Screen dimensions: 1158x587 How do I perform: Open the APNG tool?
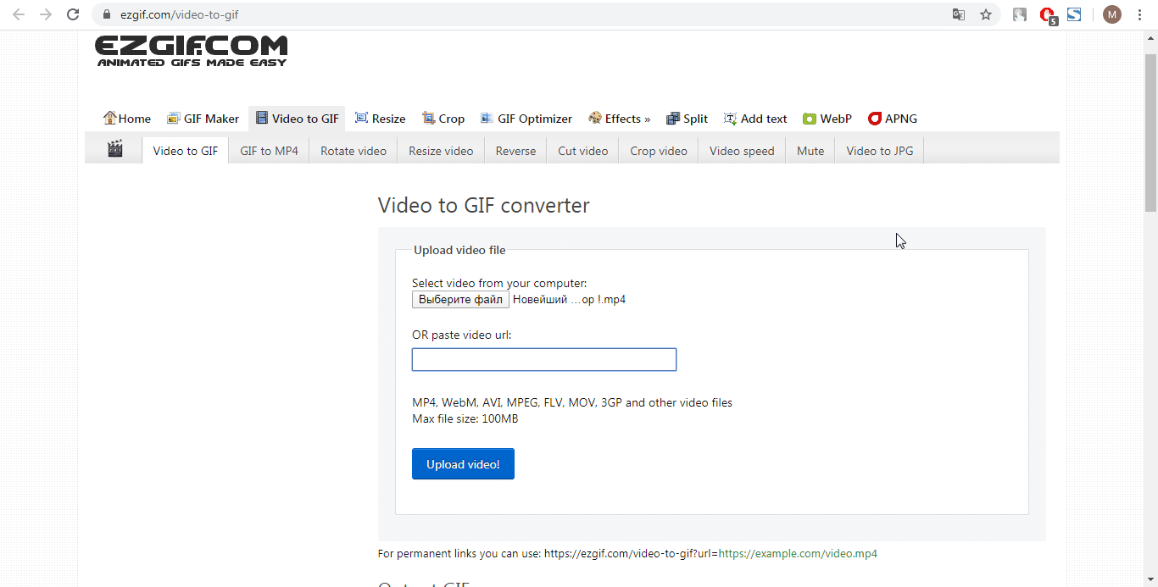[893, 119]
